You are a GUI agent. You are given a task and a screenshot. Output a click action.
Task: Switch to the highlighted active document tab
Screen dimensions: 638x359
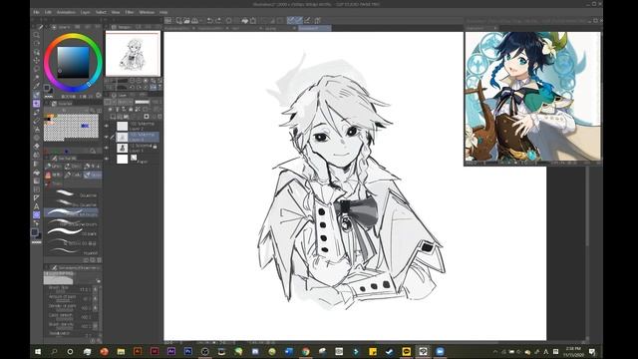314,28
